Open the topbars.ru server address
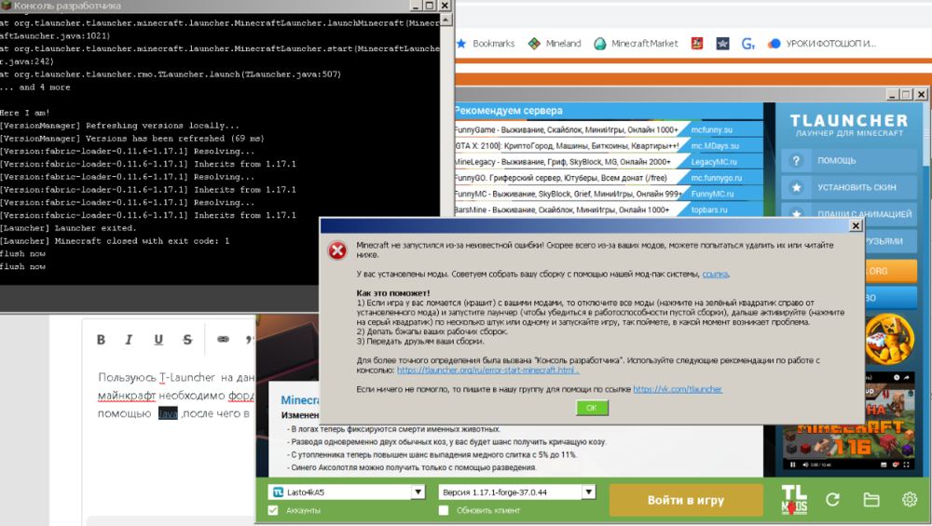 pyautogui.click(x=709, y=209)
